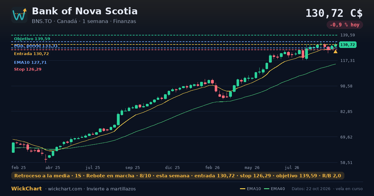Click the EMA10 yellow legend entry
Screen dimensions: 374x196
(251, 189)
